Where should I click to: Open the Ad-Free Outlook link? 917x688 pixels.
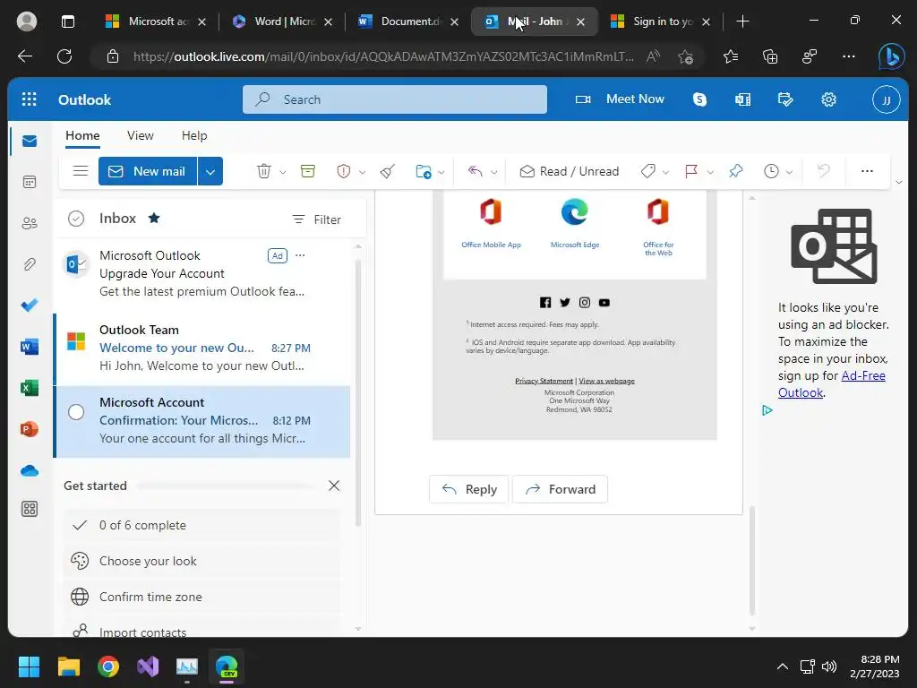[x=832, y=383]
